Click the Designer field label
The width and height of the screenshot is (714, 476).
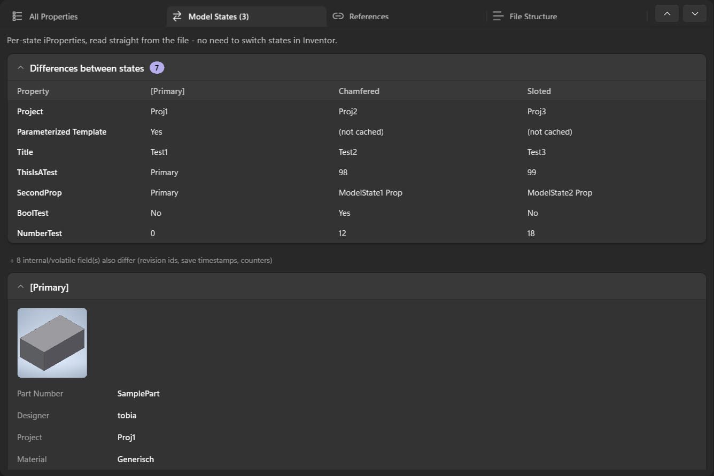pos(33,416)
